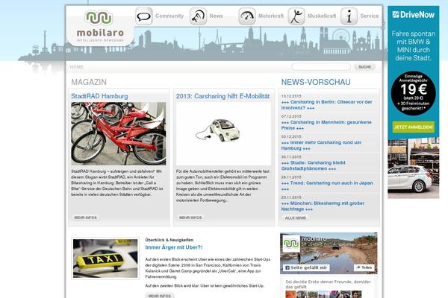Click the NEWS-VORSCHAU section heading
448x298 pixels.
point(316,82)
